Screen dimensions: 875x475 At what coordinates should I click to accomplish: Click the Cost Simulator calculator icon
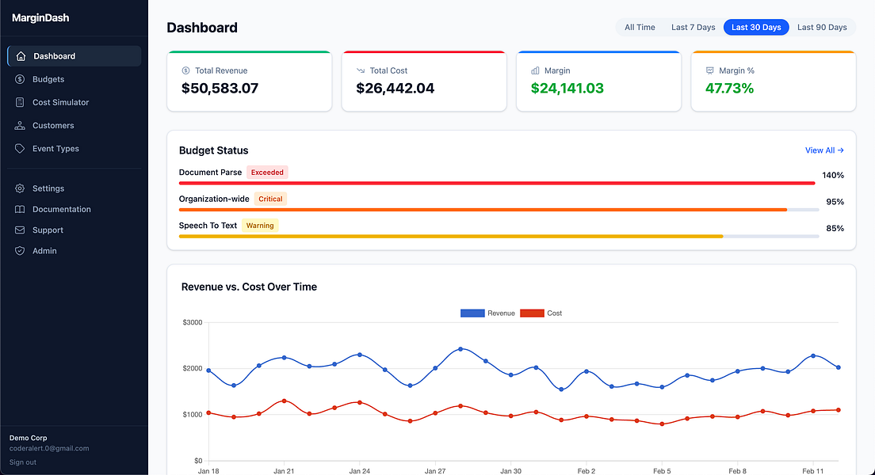point(20,102)
